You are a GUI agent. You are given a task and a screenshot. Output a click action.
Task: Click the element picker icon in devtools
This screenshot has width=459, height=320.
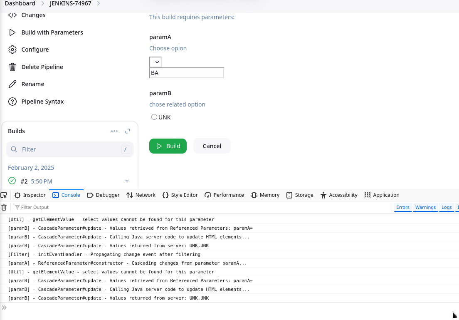click(x=4, y=195)
